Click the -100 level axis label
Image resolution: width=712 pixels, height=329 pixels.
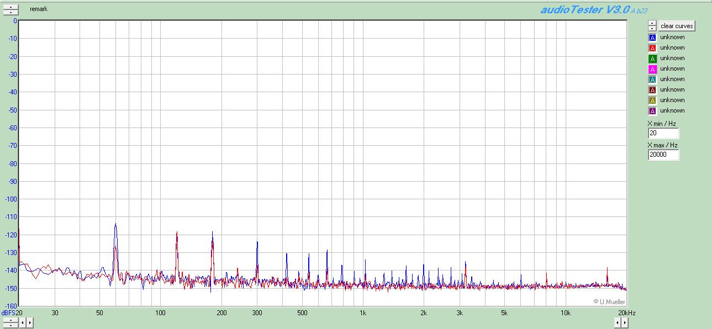(x=10, y=199)
